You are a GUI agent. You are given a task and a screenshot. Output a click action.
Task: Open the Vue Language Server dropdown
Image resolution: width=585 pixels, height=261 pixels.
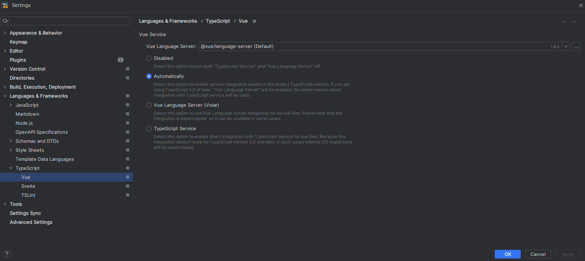pyautogui.click(x=566, y=47)
